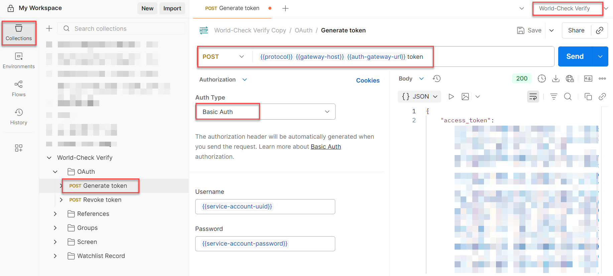Open a new request tab with plus
This screenshot has height=276, width=613.
click(285, 8)
